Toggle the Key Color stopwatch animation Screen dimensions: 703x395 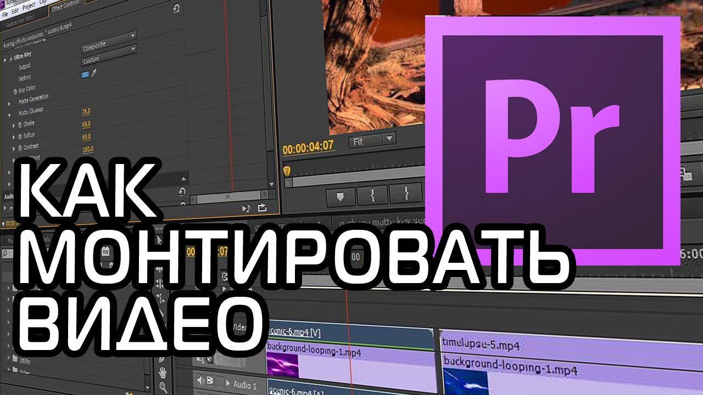(15, 91)
